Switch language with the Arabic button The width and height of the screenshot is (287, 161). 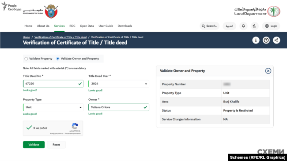point(229,26)
